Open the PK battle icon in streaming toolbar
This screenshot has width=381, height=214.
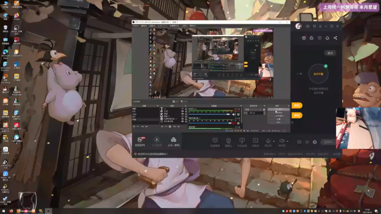coord(140,140)
